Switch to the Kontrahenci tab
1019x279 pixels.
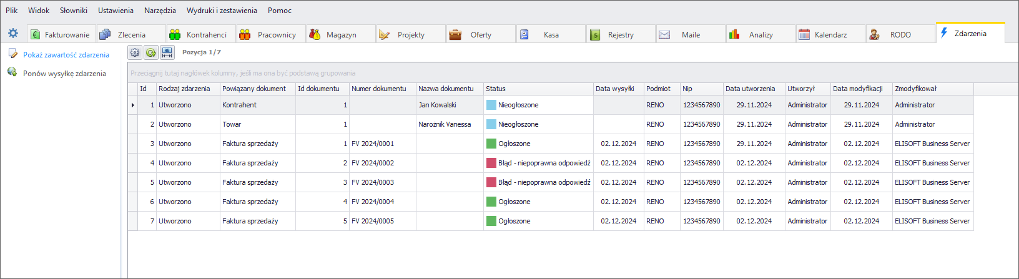(206, 35)
